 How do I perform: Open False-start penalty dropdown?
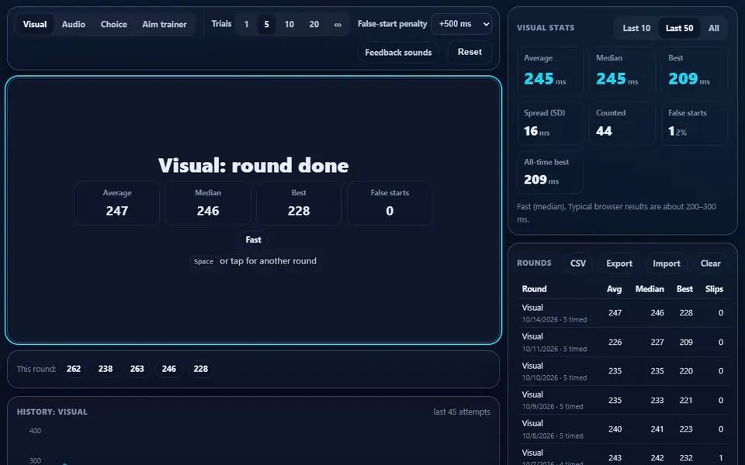click(x=461, y=24)
